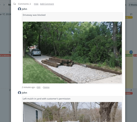
Task: Open the yellow event on day 21
Action: 129,18
